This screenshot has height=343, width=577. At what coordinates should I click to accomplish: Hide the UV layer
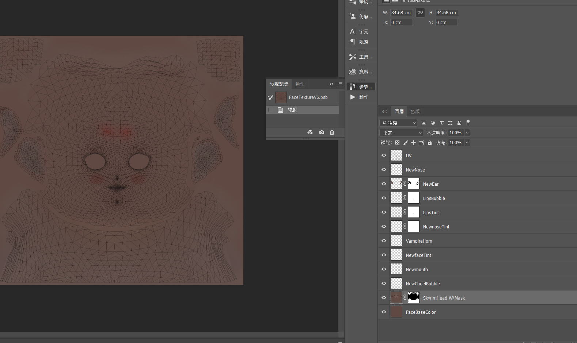[x=384, y=155]
